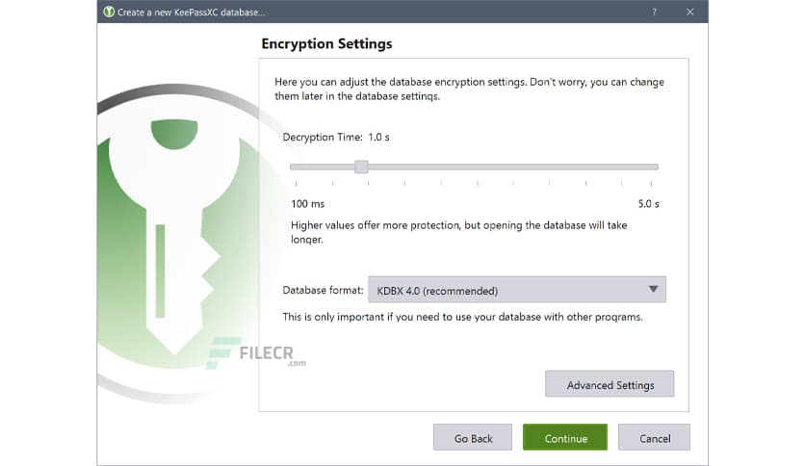
Task: Click the "Decryption Time: 1.0 s" label
Action: pyautogui.click(x=336, y=138)
